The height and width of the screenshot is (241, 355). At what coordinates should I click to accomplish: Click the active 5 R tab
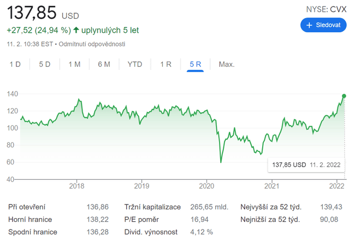(x=196, y=64)
